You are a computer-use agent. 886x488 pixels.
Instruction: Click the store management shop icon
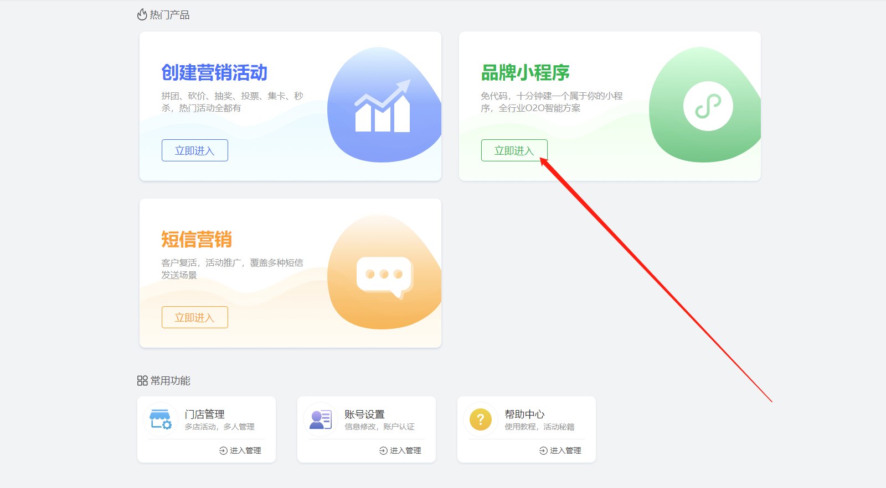(x=161, y=419)
